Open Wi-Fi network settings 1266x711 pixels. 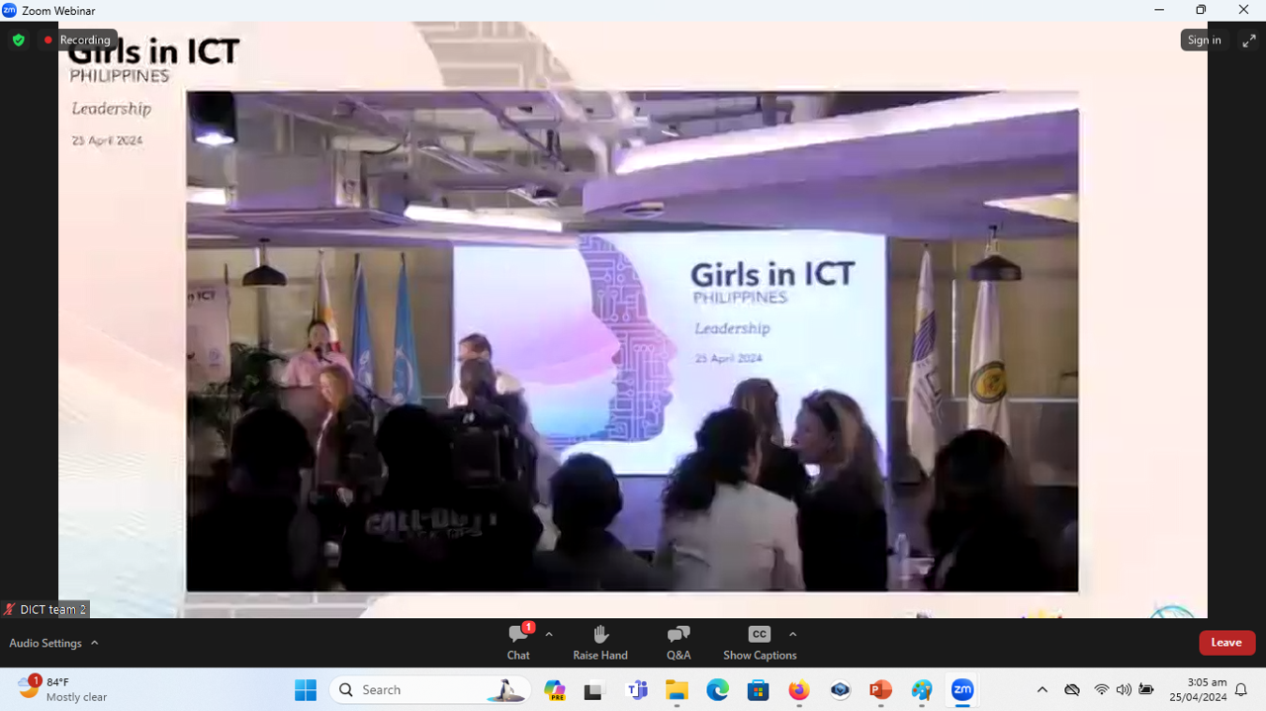pyautogui.click(x=1101, y=690)
